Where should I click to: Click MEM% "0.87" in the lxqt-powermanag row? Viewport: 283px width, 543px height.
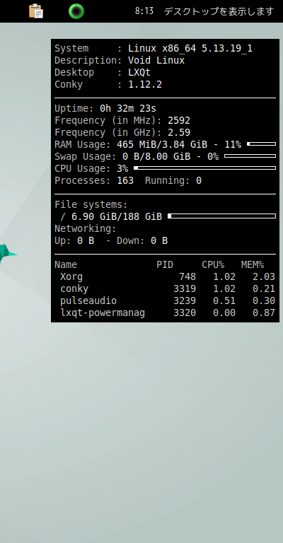coord(264,313)
